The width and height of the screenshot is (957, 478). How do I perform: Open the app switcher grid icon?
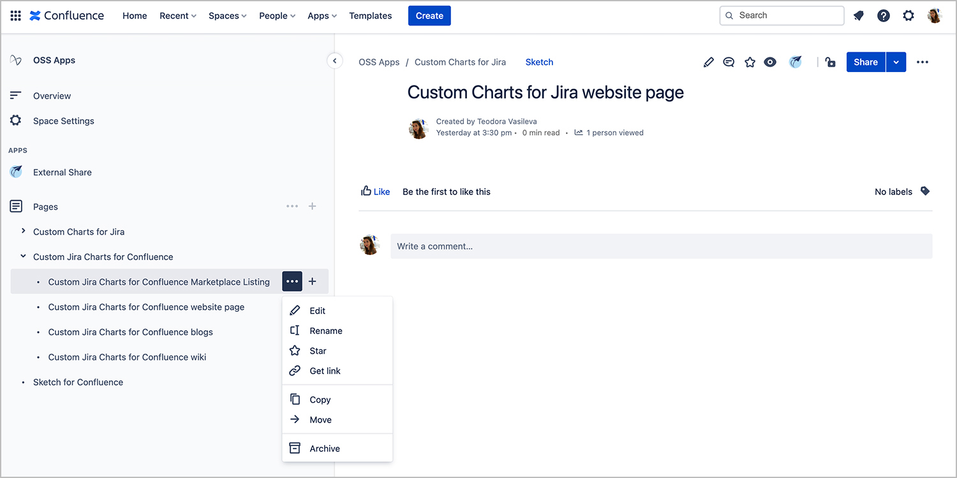[16, 16]
